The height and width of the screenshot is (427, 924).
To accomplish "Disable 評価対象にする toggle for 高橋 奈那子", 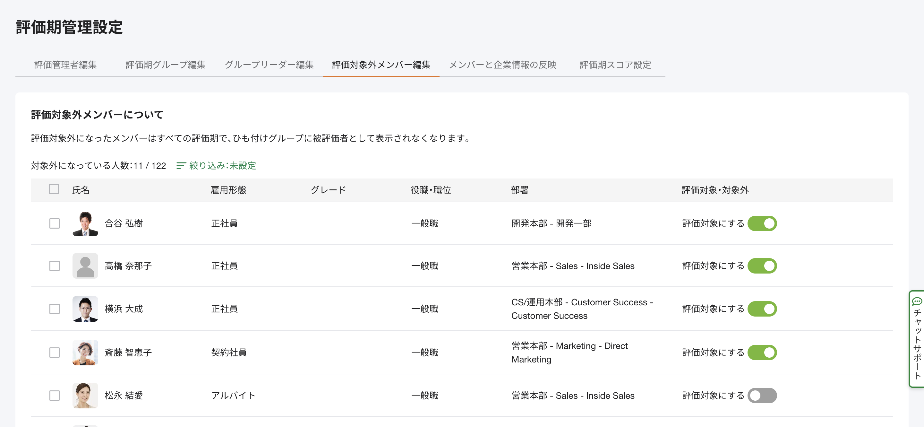I will (x=762, y=266).
